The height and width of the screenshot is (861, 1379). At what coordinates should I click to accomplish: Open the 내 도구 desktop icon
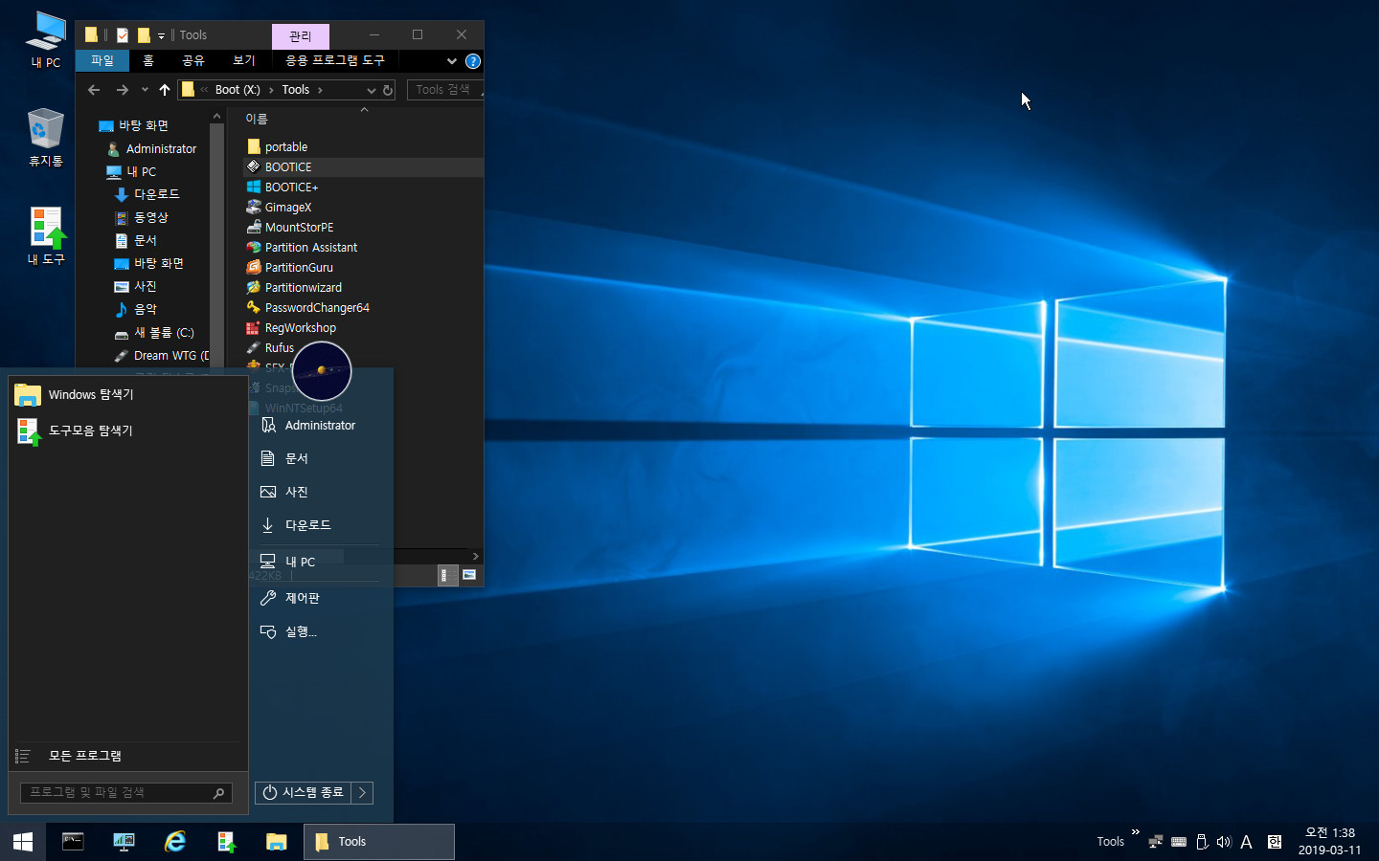(x=46, y=235)
